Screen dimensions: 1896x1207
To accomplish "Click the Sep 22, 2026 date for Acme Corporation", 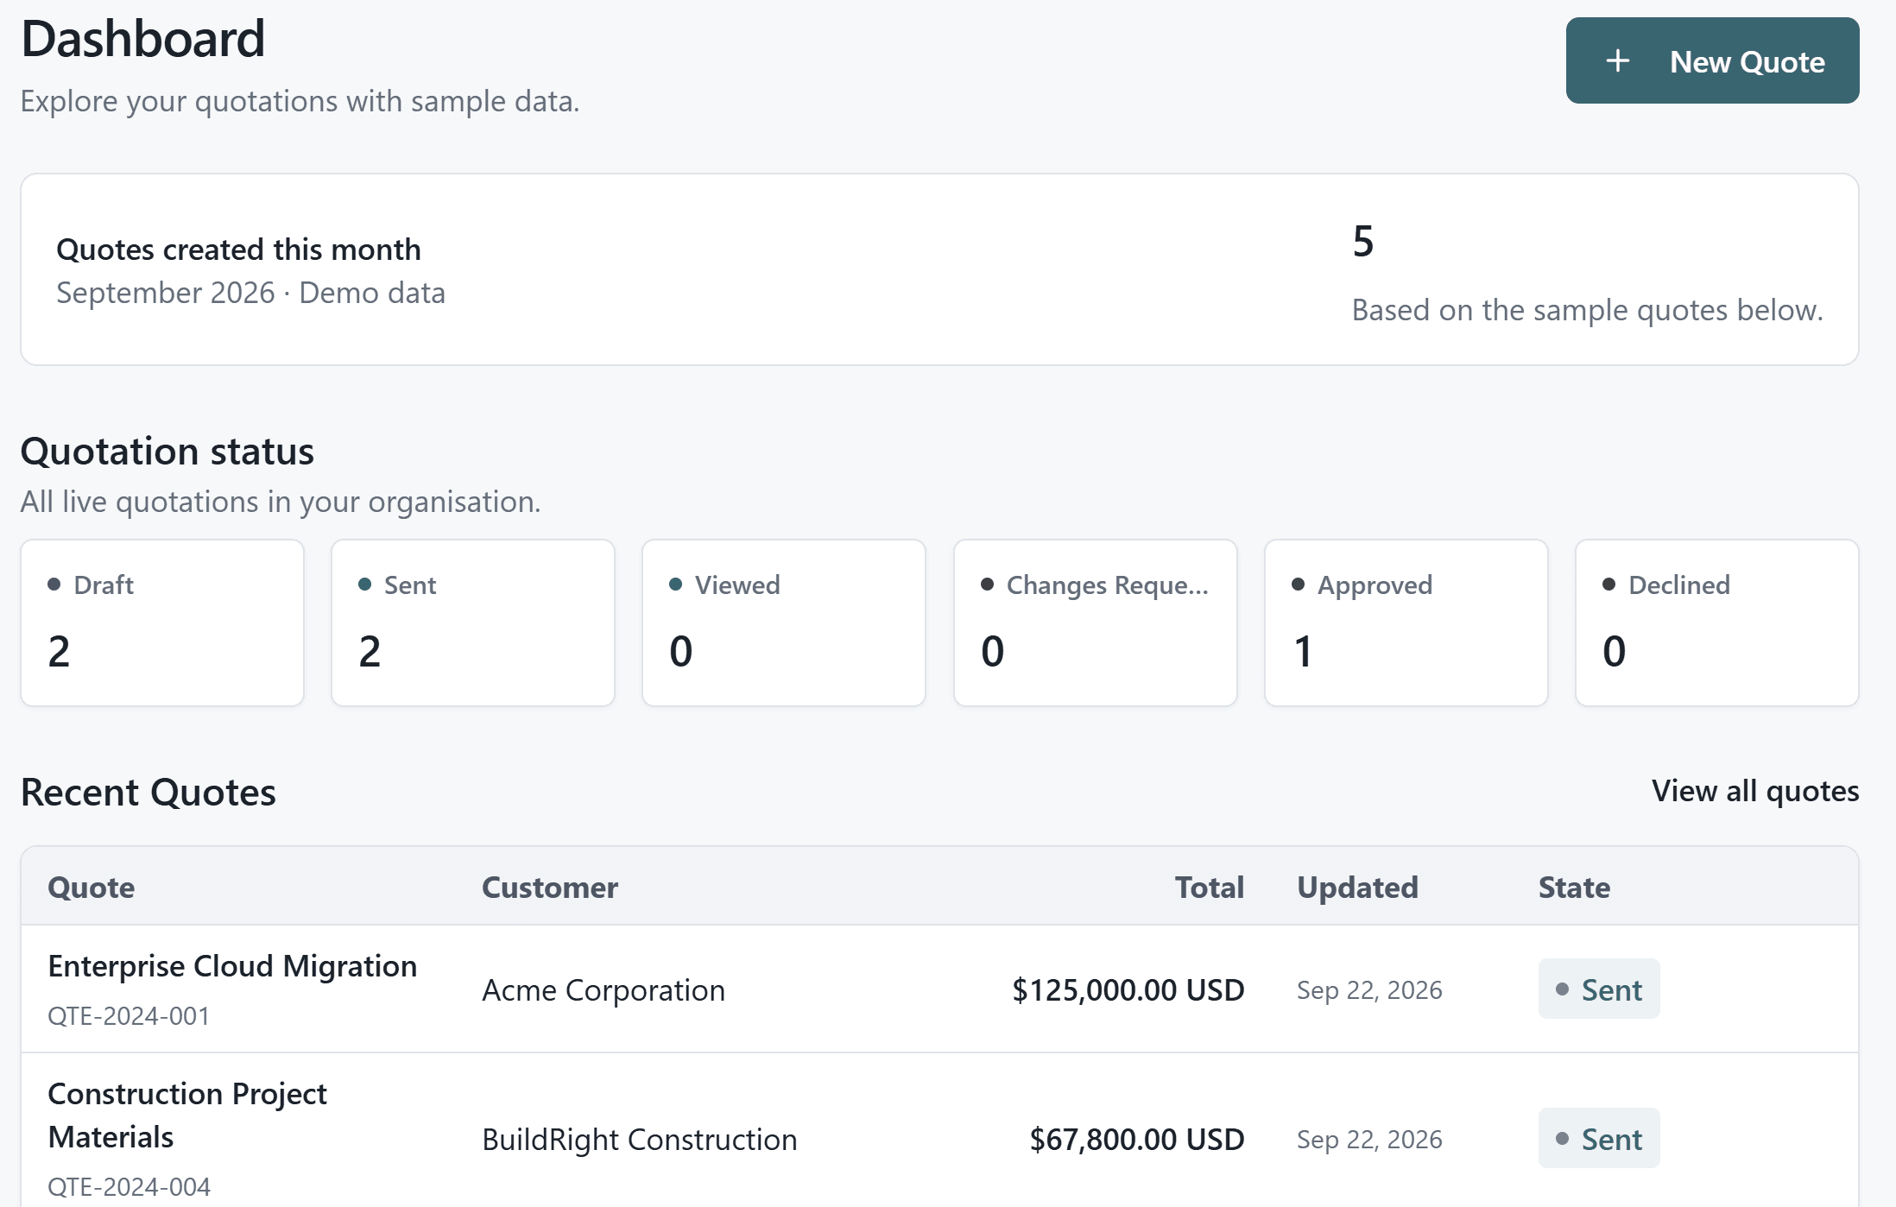I will pos(1369,989).
